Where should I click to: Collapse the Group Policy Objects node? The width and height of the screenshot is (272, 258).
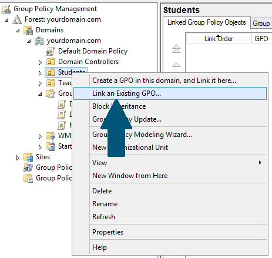click(40, 94)
